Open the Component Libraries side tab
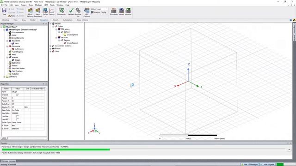This screenshot has width=296, height=166. coord(294,32)
